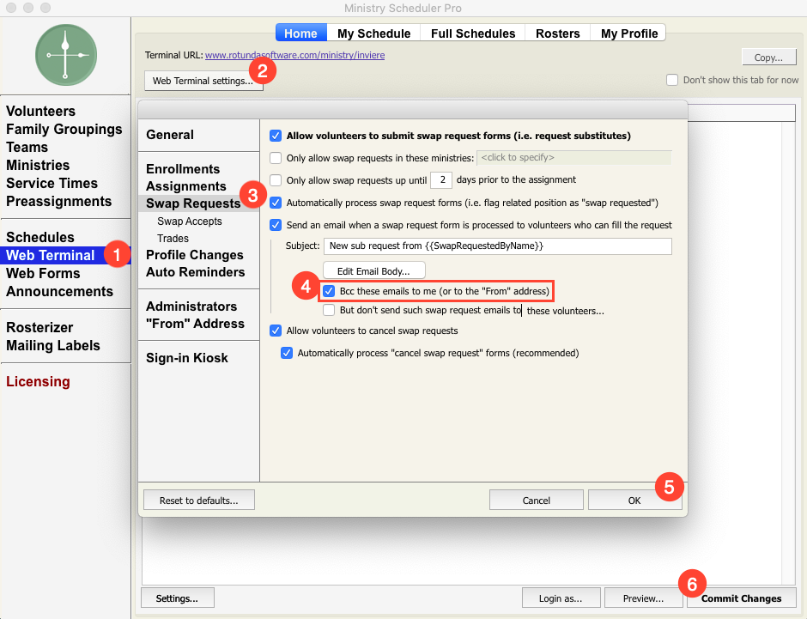807x619 pixels.
Task: Click Reset to defaults button
Action: (198, 501)
